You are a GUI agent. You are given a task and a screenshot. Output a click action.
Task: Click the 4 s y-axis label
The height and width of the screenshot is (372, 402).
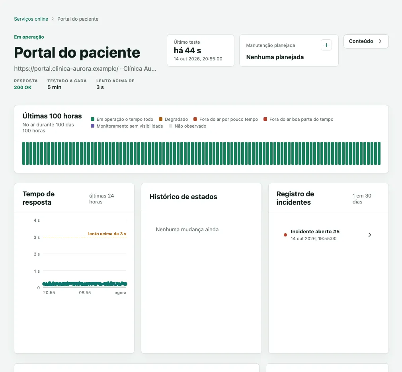(37, 221)
